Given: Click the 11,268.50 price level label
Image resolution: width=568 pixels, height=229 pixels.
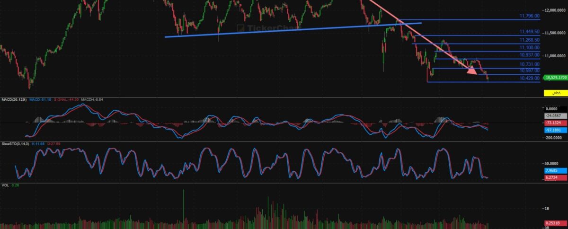Looking at the screenshot, I should 529,40.
